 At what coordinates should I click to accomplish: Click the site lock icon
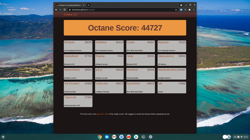pos(70,10)
